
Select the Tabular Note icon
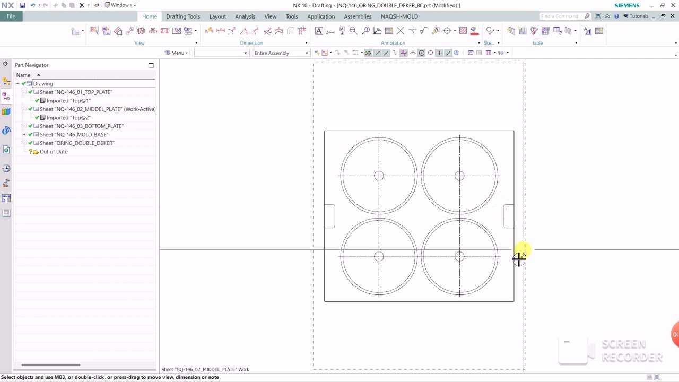511,31
